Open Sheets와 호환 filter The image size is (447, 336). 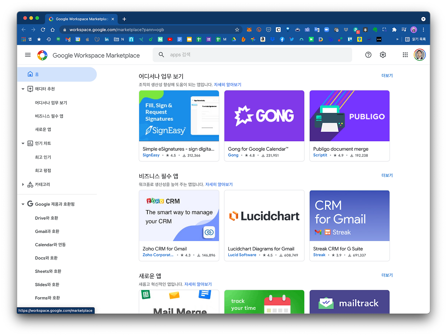coord(48,271)
